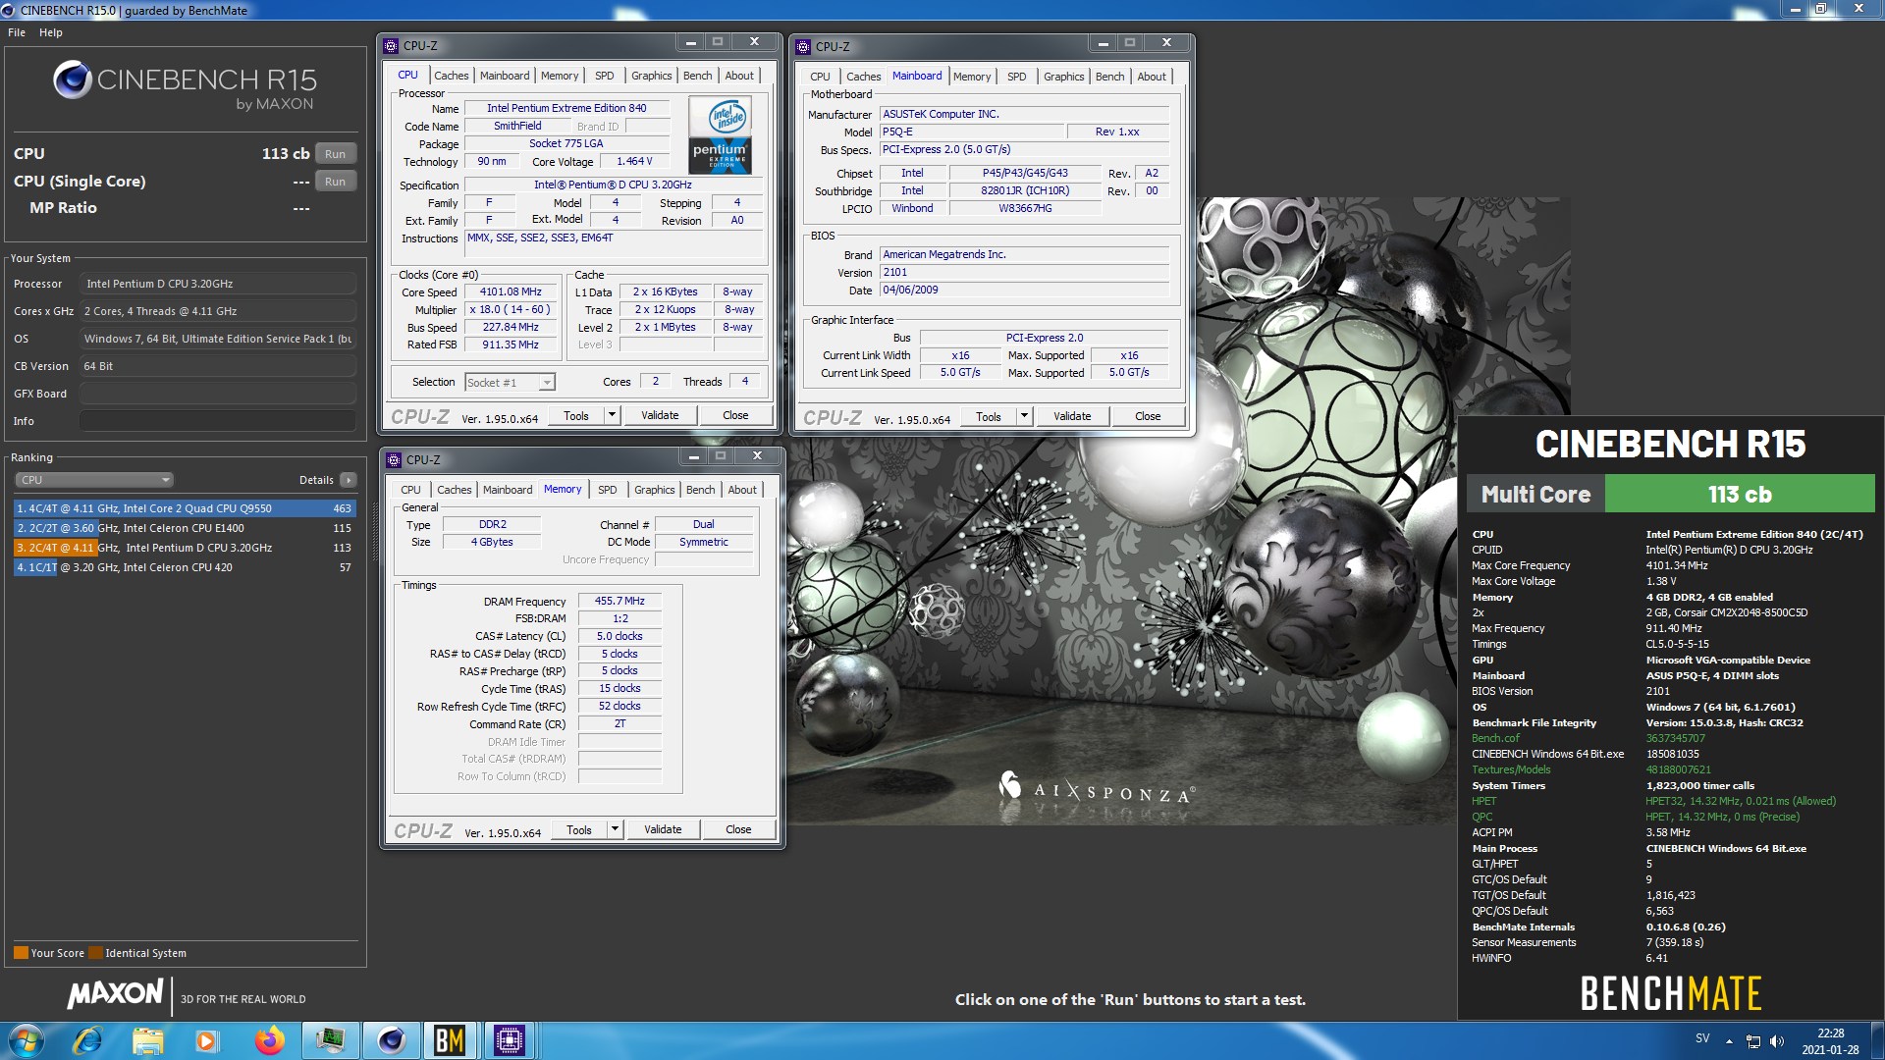
Task: Click the Cinebench R15 logo sphere
Action: tap(73, 79)
